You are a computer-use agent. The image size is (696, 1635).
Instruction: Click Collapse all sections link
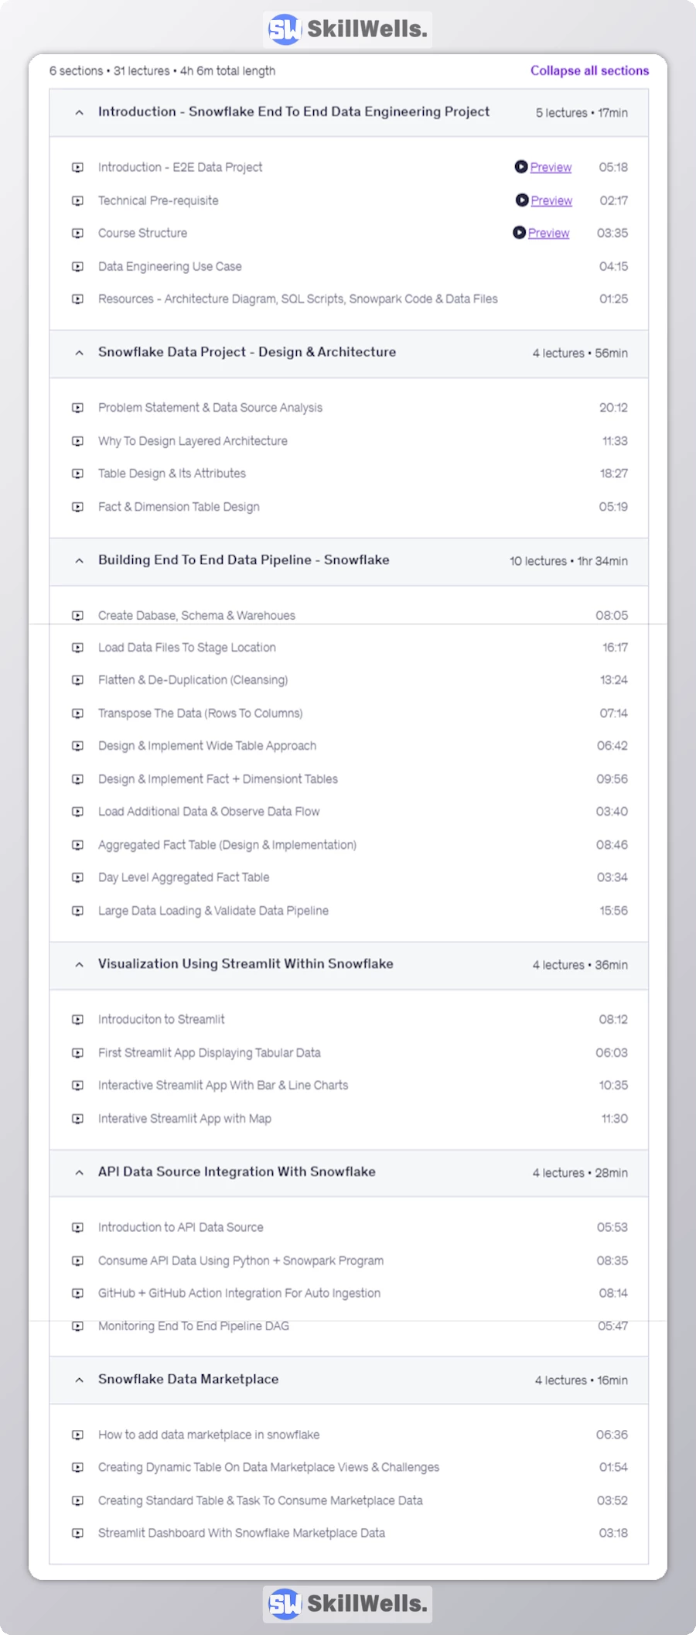pyautogui.click(x=589, y=70)
